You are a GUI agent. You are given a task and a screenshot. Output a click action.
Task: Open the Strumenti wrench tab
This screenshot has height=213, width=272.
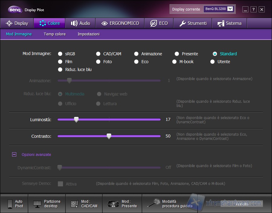click(x=193, y=23)
